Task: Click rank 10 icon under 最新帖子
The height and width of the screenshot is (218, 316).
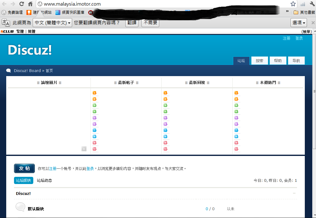Action: tap(95, 149)
